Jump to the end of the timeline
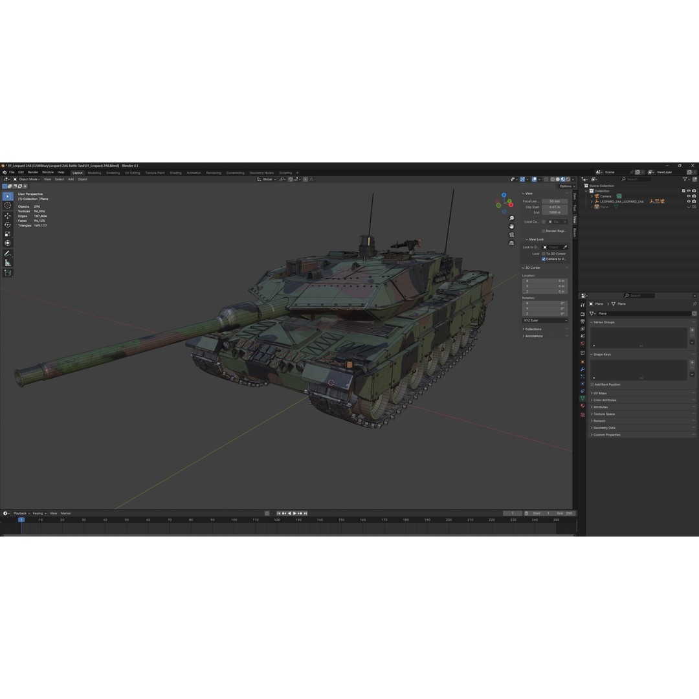 click(306, 513)
